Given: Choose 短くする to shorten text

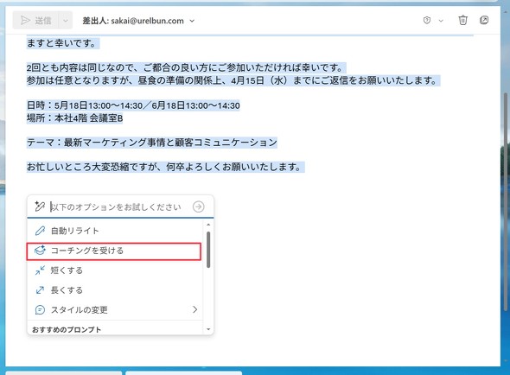Looking at the screenshot, I should point(114,270).
